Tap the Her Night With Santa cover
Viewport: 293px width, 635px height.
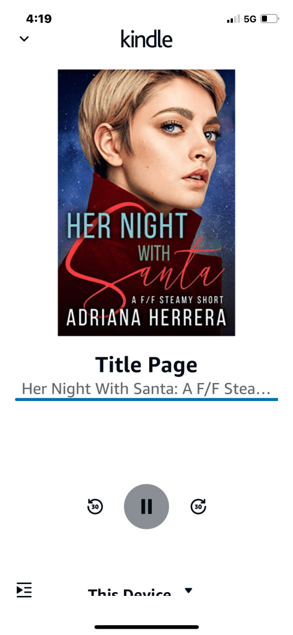tap(146, 202)
